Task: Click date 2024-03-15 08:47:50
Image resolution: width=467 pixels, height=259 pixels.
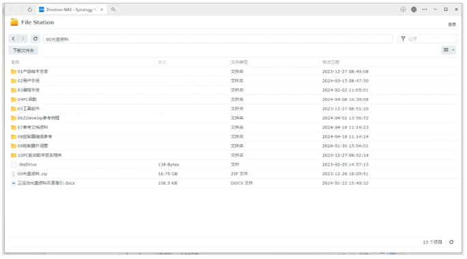Action: [x=345, y=80]
